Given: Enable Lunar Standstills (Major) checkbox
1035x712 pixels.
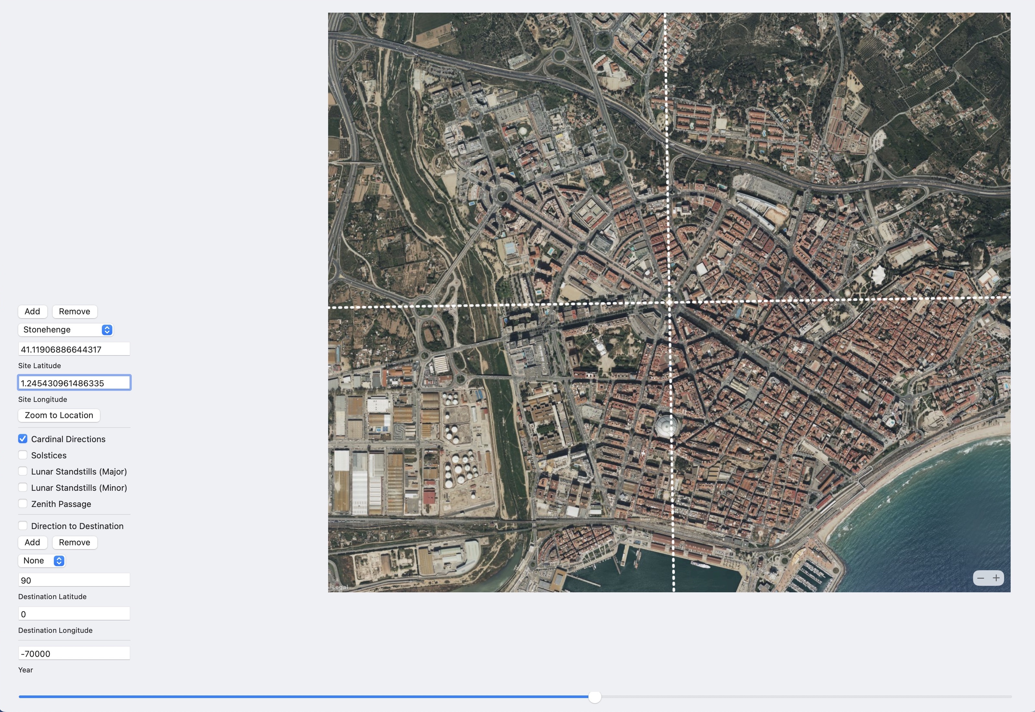Looking at the screenshot, I should coord(23,471).
